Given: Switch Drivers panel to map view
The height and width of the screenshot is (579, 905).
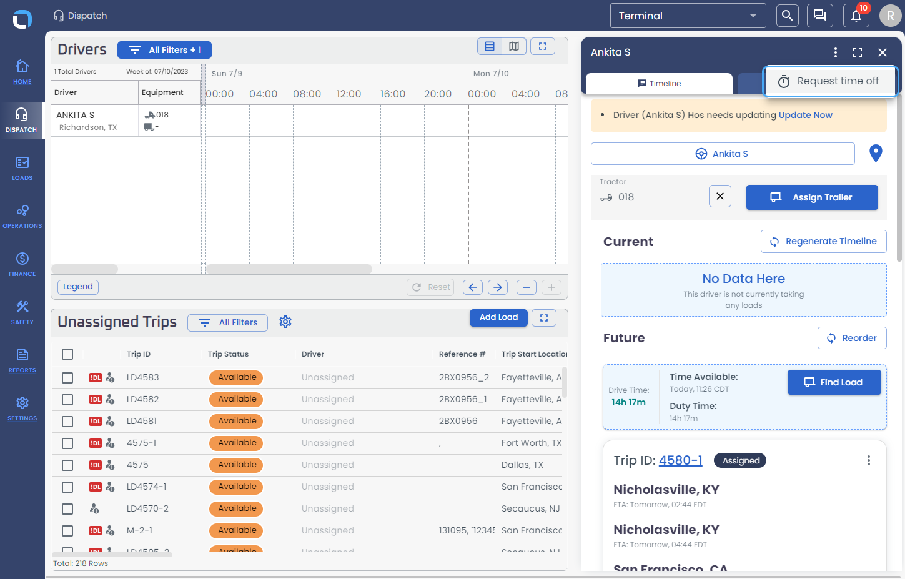Looking at the screenshot, I should tap(514, 46).
